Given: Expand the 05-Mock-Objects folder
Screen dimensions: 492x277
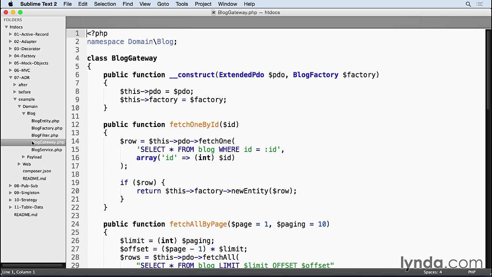Looking at the screenshot, I should pos(11,63).
